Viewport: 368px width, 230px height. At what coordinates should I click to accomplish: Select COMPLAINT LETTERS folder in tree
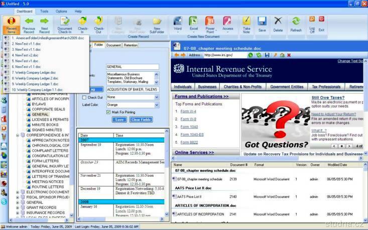point(50,151)
